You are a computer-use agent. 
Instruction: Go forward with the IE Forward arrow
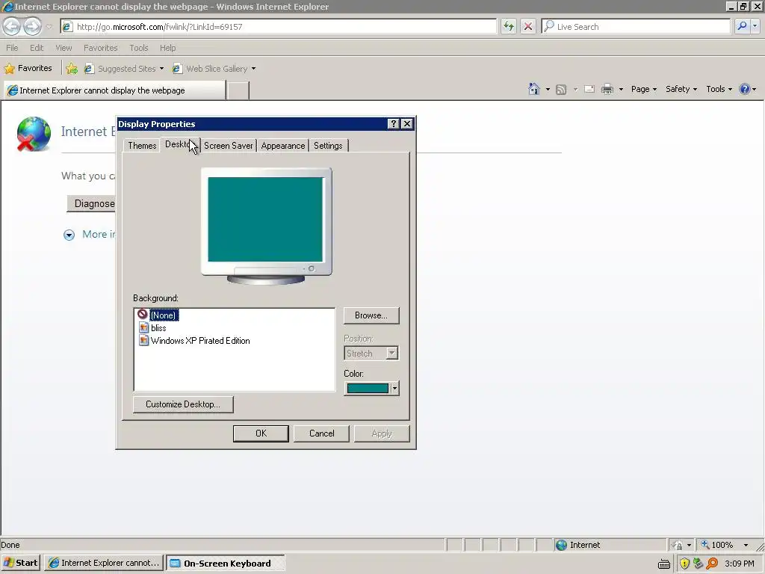click(32, 26)
